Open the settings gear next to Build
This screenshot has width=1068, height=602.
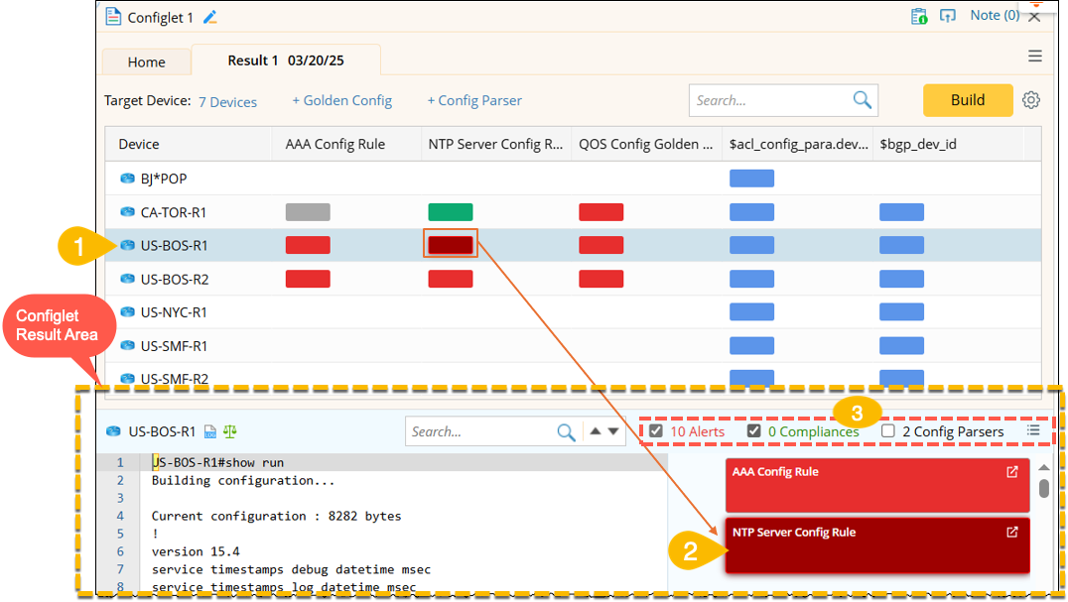click(x=1031, y=100)
